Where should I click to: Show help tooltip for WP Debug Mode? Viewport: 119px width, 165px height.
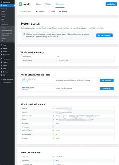[53, 134]
